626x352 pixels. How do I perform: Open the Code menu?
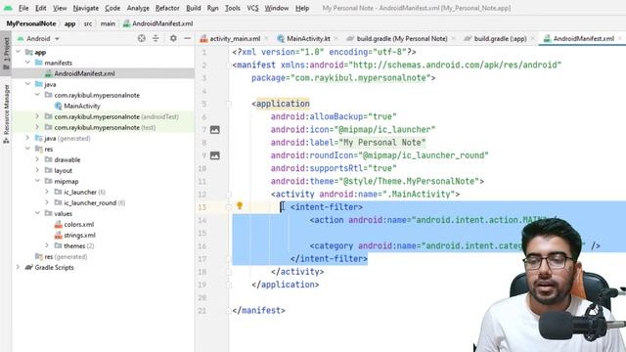click(x=112, y=8)
